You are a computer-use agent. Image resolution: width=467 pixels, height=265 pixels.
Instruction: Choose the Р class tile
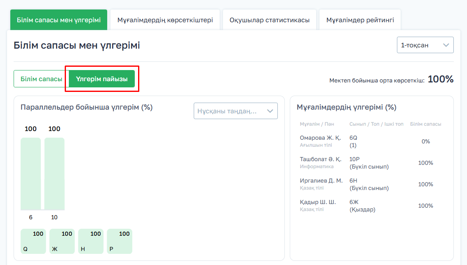[x=120, y=242]
